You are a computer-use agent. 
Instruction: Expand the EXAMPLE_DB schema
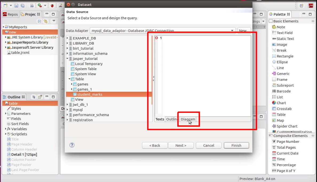coord(68,38)
